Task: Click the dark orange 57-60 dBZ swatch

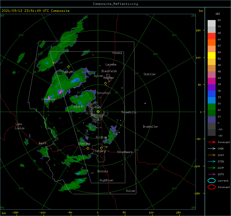Action: [211, 43]
